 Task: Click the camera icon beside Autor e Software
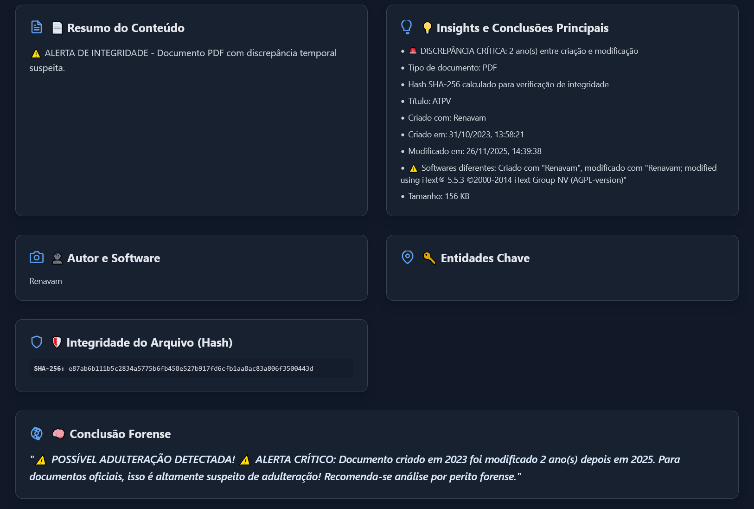(36, 258)
